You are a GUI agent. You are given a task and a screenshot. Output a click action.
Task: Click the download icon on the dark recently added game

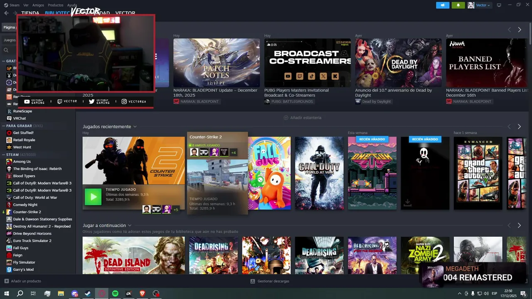(x=408, y=202)
